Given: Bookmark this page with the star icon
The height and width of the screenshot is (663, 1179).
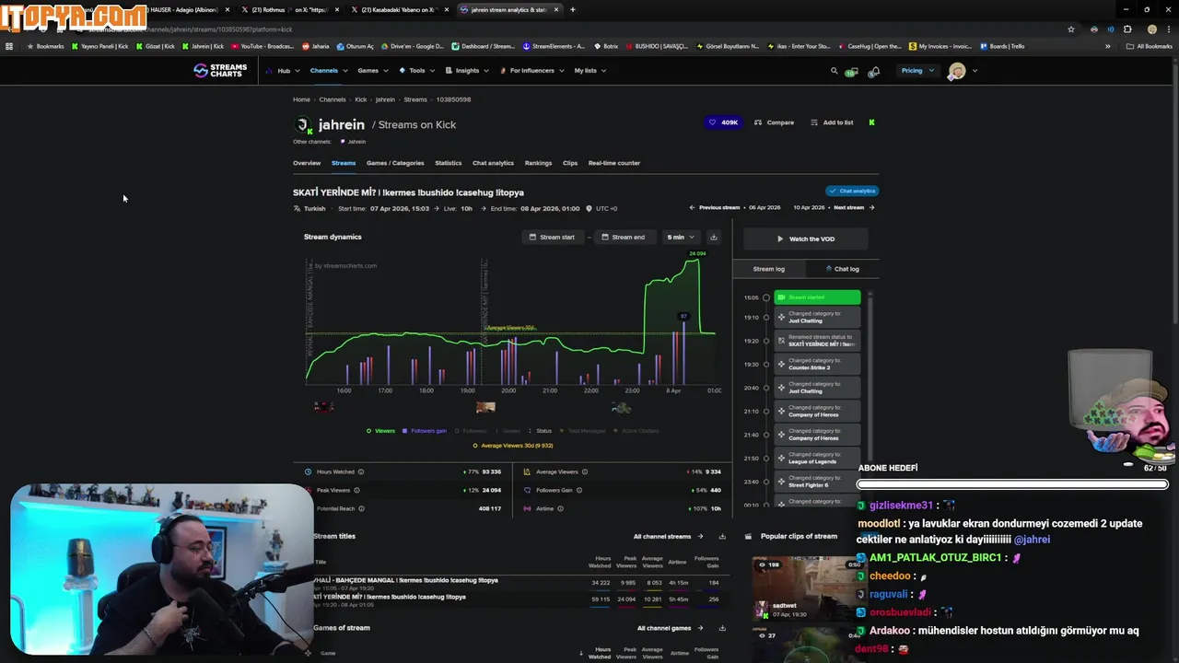Looking at the screenshot, I should tap(1070, 29).
